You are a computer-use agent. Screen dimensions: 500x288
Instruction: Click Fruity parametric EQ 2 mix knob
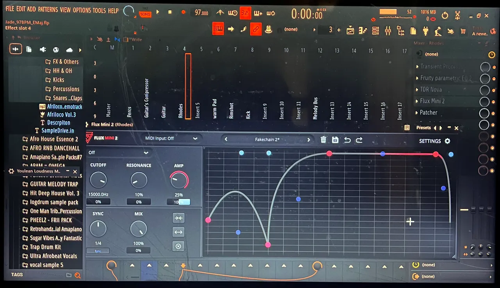tap(485, 79)
